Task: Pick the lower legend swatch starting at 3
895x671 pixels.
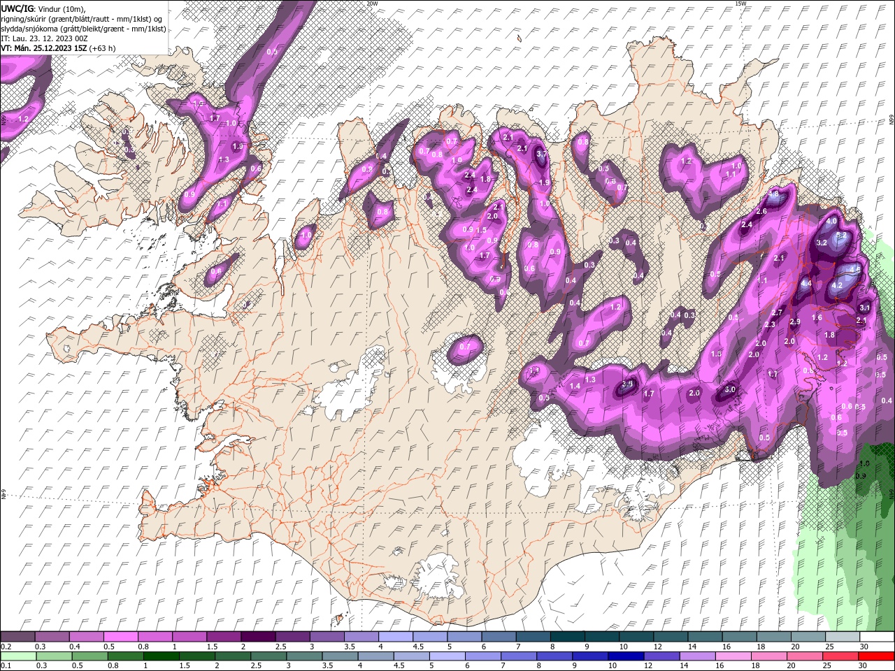Action: [304, 656]
